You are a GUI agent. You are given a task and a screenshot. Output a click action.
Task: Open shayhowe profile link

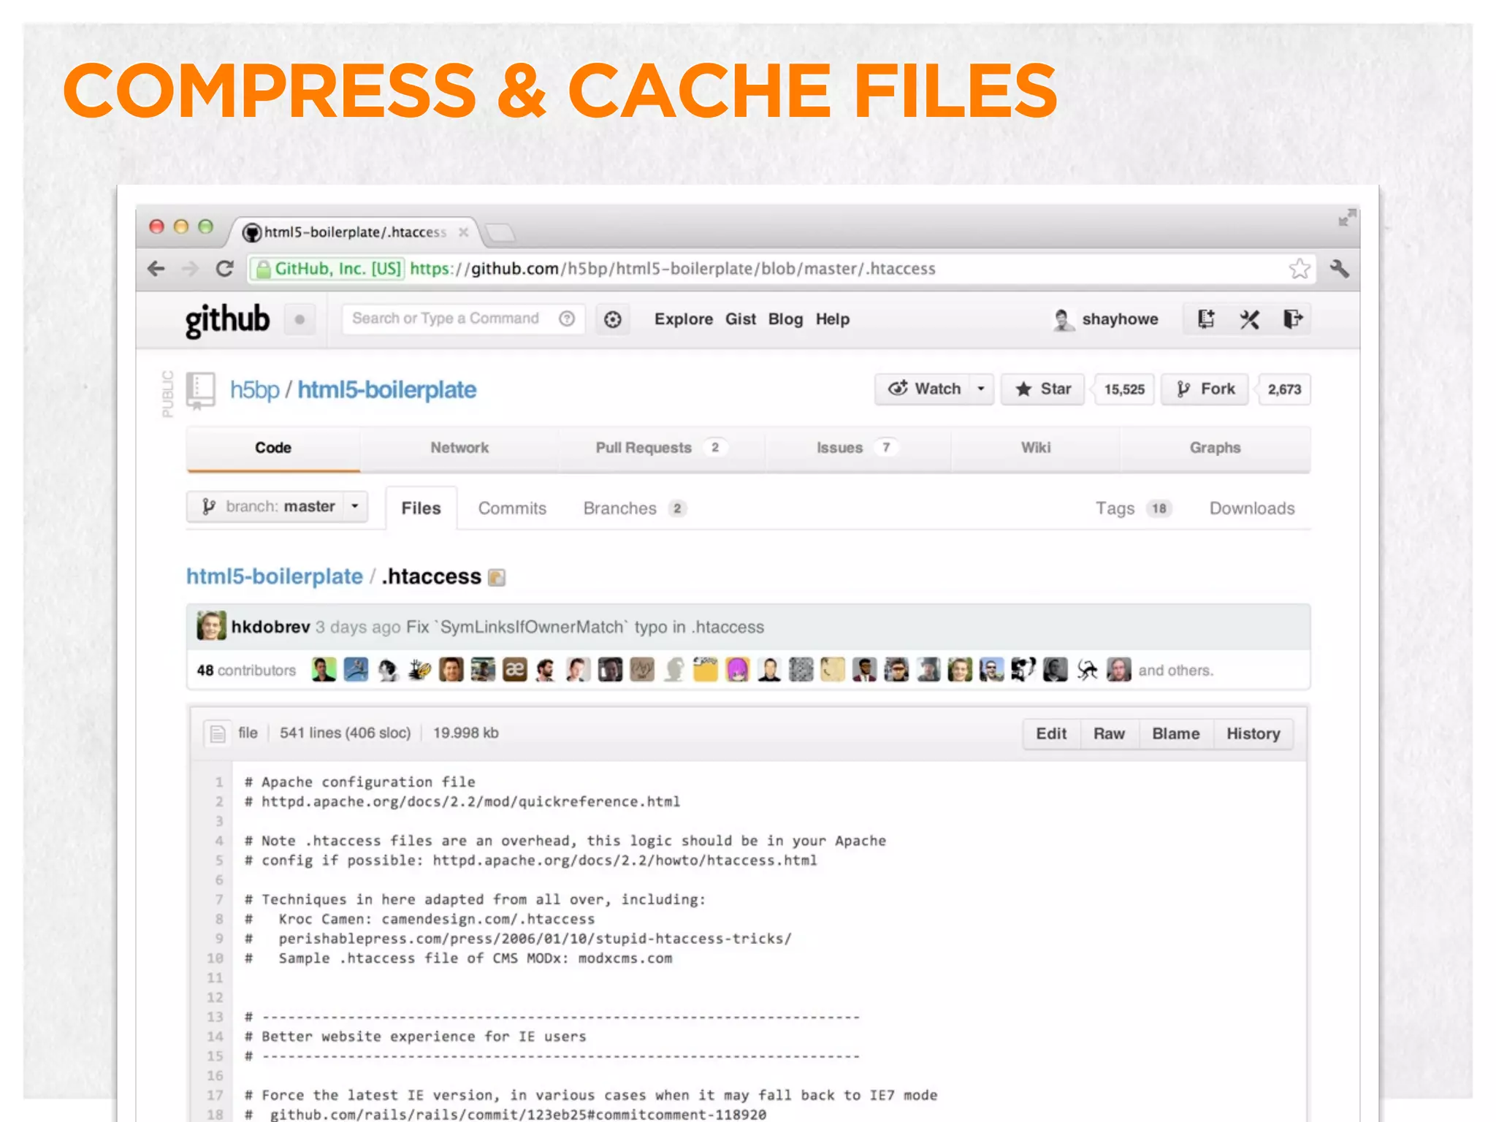[x=1120, y=319]
